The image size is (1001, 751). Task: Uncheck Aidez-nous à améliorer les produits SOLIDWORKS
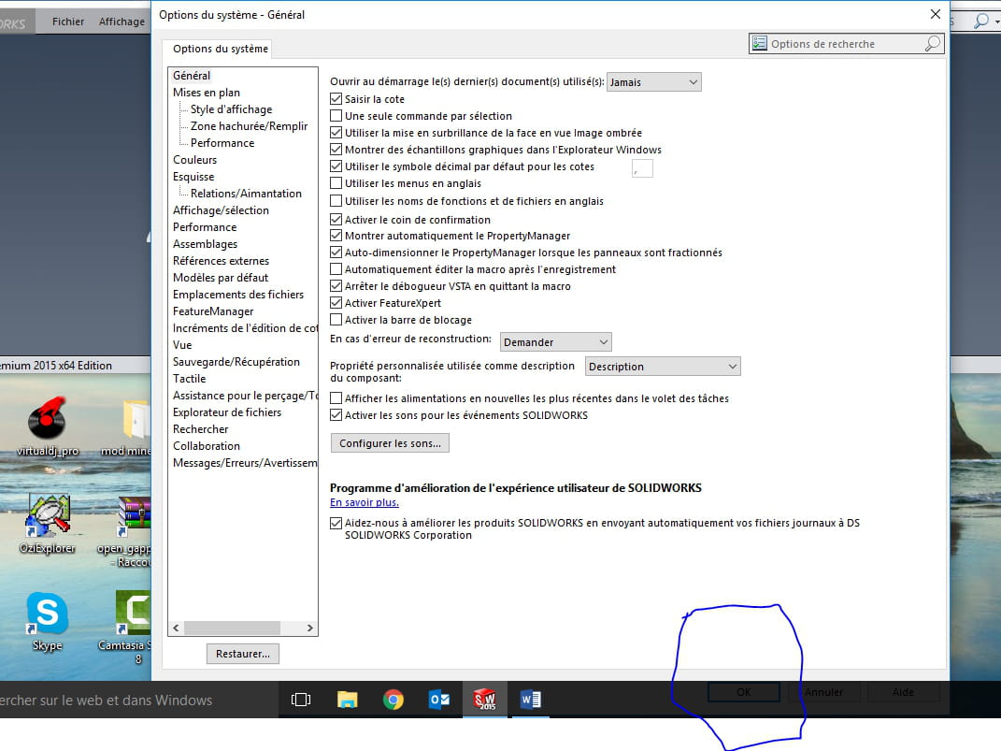coord(336,523)
